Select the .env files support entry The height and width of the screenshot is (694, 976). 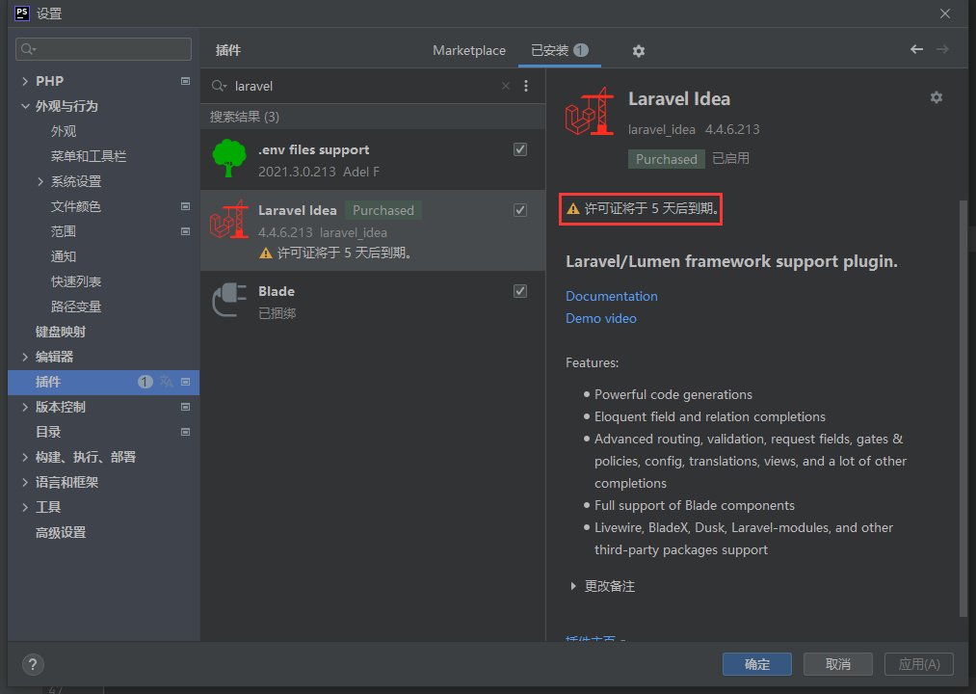372,159
